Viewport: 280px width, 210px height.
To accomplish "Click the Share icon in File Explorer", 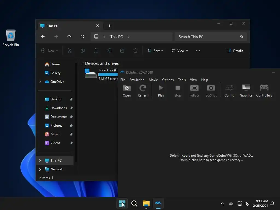I will pyautogui.click(x=122, y=51).
